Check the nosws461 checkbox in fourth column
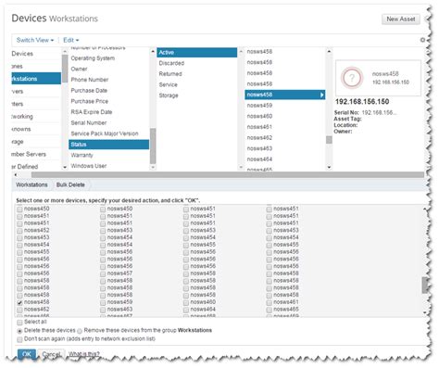This screenshot has width=439, height=368. coord(269,302)
